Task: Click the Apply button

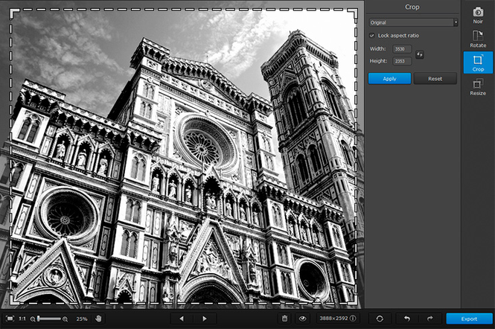Action: point(389,79)
